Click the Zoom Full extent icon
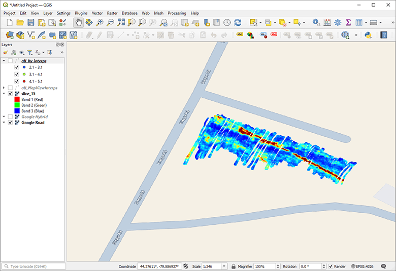This screenshot has width=396, height=271. [121, 22]
